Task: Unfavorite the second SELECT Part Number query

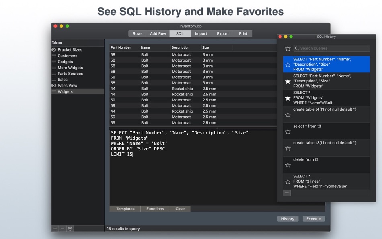Action: [288, 81]
